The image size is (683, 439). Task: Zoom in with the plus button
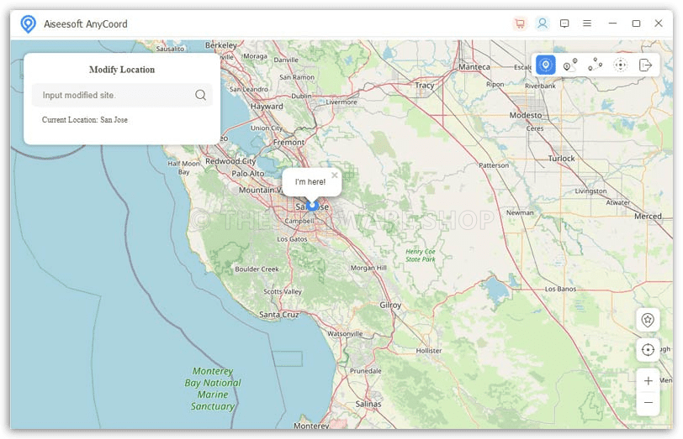click(x=649, y=381)
